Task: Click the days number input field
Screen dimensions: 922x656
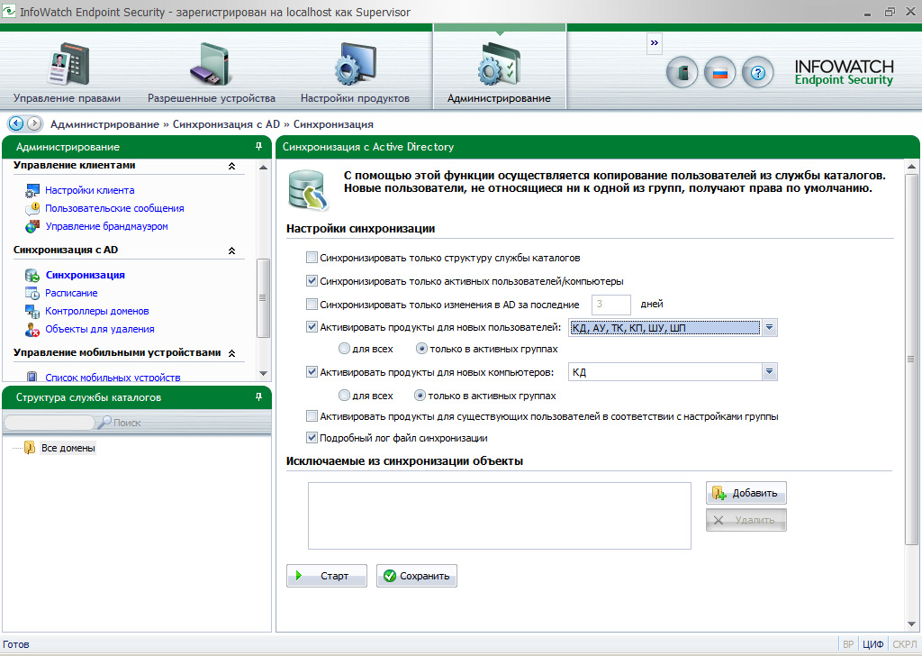Action: click(x=611, y=305)
